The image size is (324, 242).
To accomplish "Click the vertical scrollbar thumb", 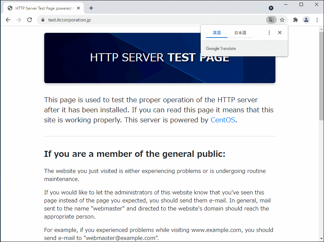I will point(321,76).
